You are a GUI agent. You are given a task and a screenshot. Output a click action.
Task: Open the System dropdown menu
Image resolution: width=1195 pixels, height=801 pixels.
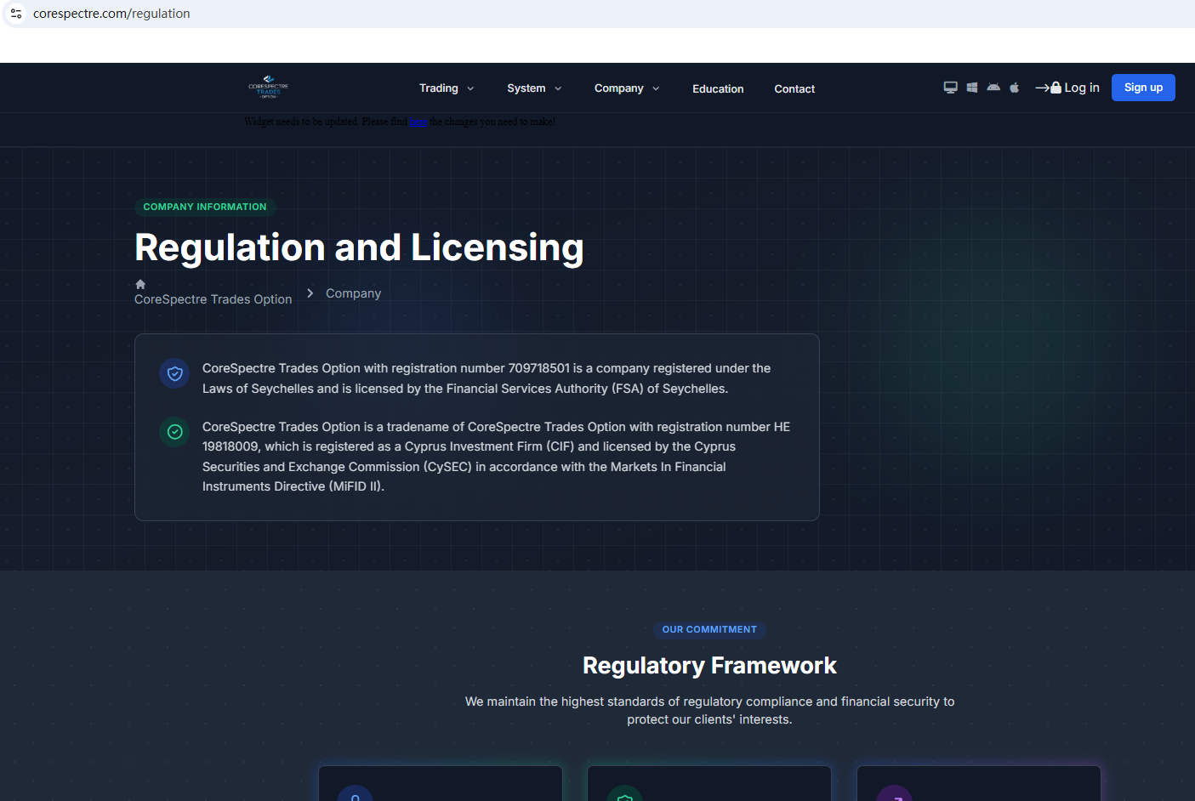pyautogui.click(x=533, y=88)
